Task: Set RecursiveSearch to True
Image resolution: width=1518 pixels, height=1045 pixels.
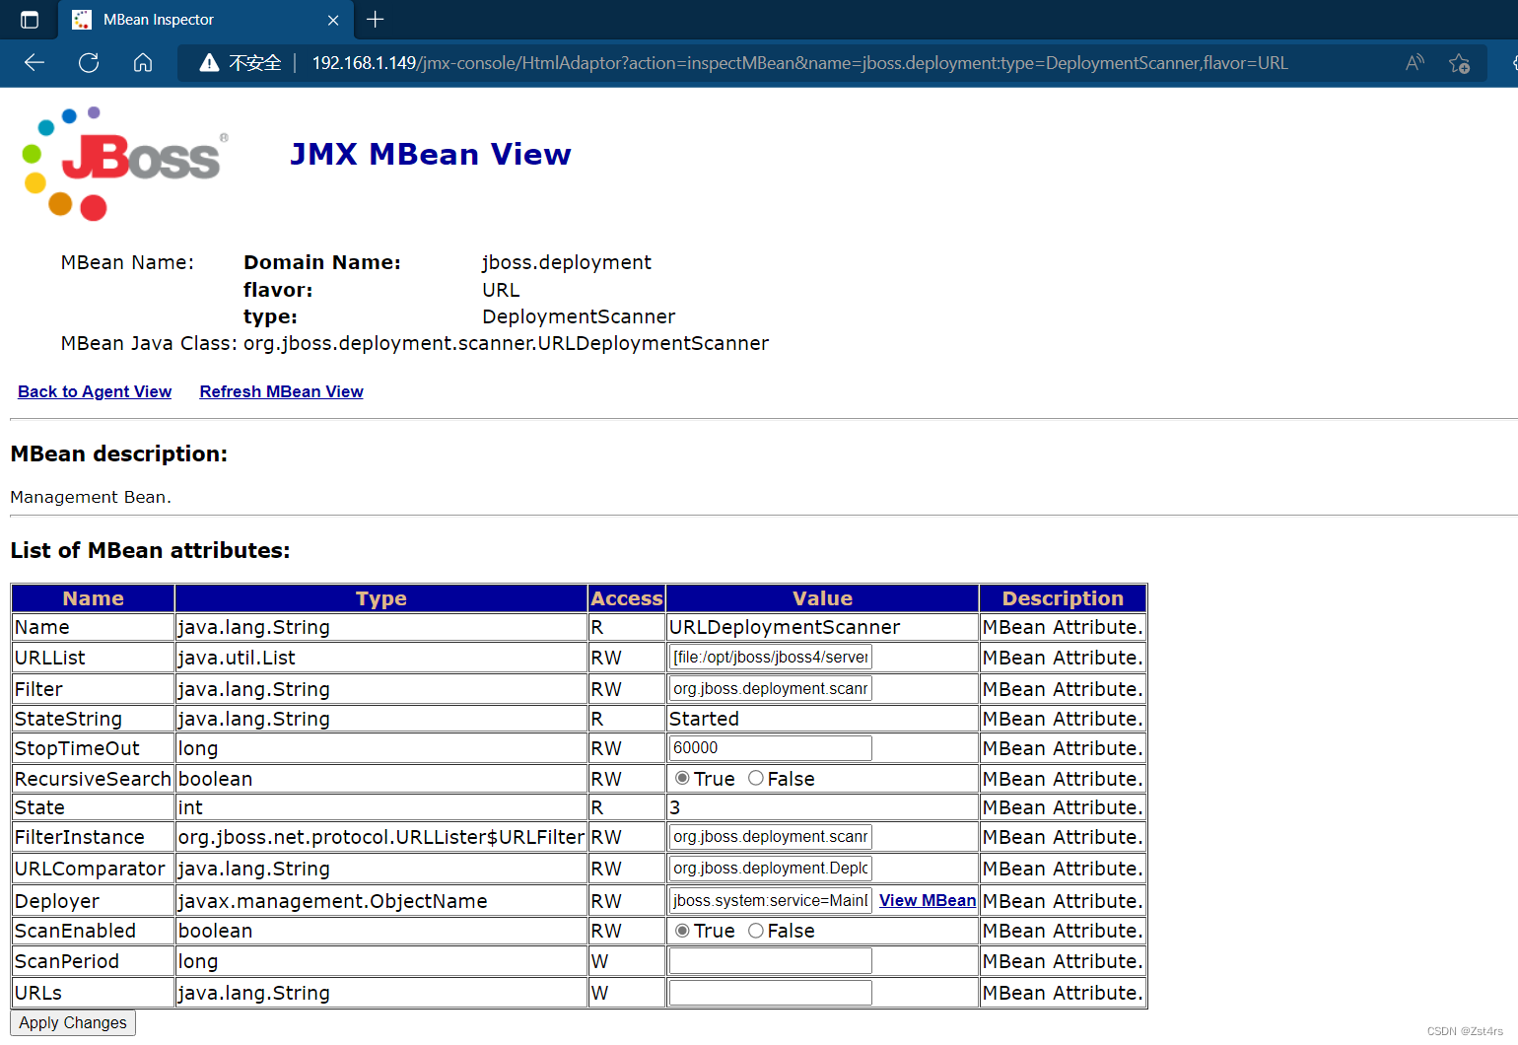Action: (x=682, y=778)
